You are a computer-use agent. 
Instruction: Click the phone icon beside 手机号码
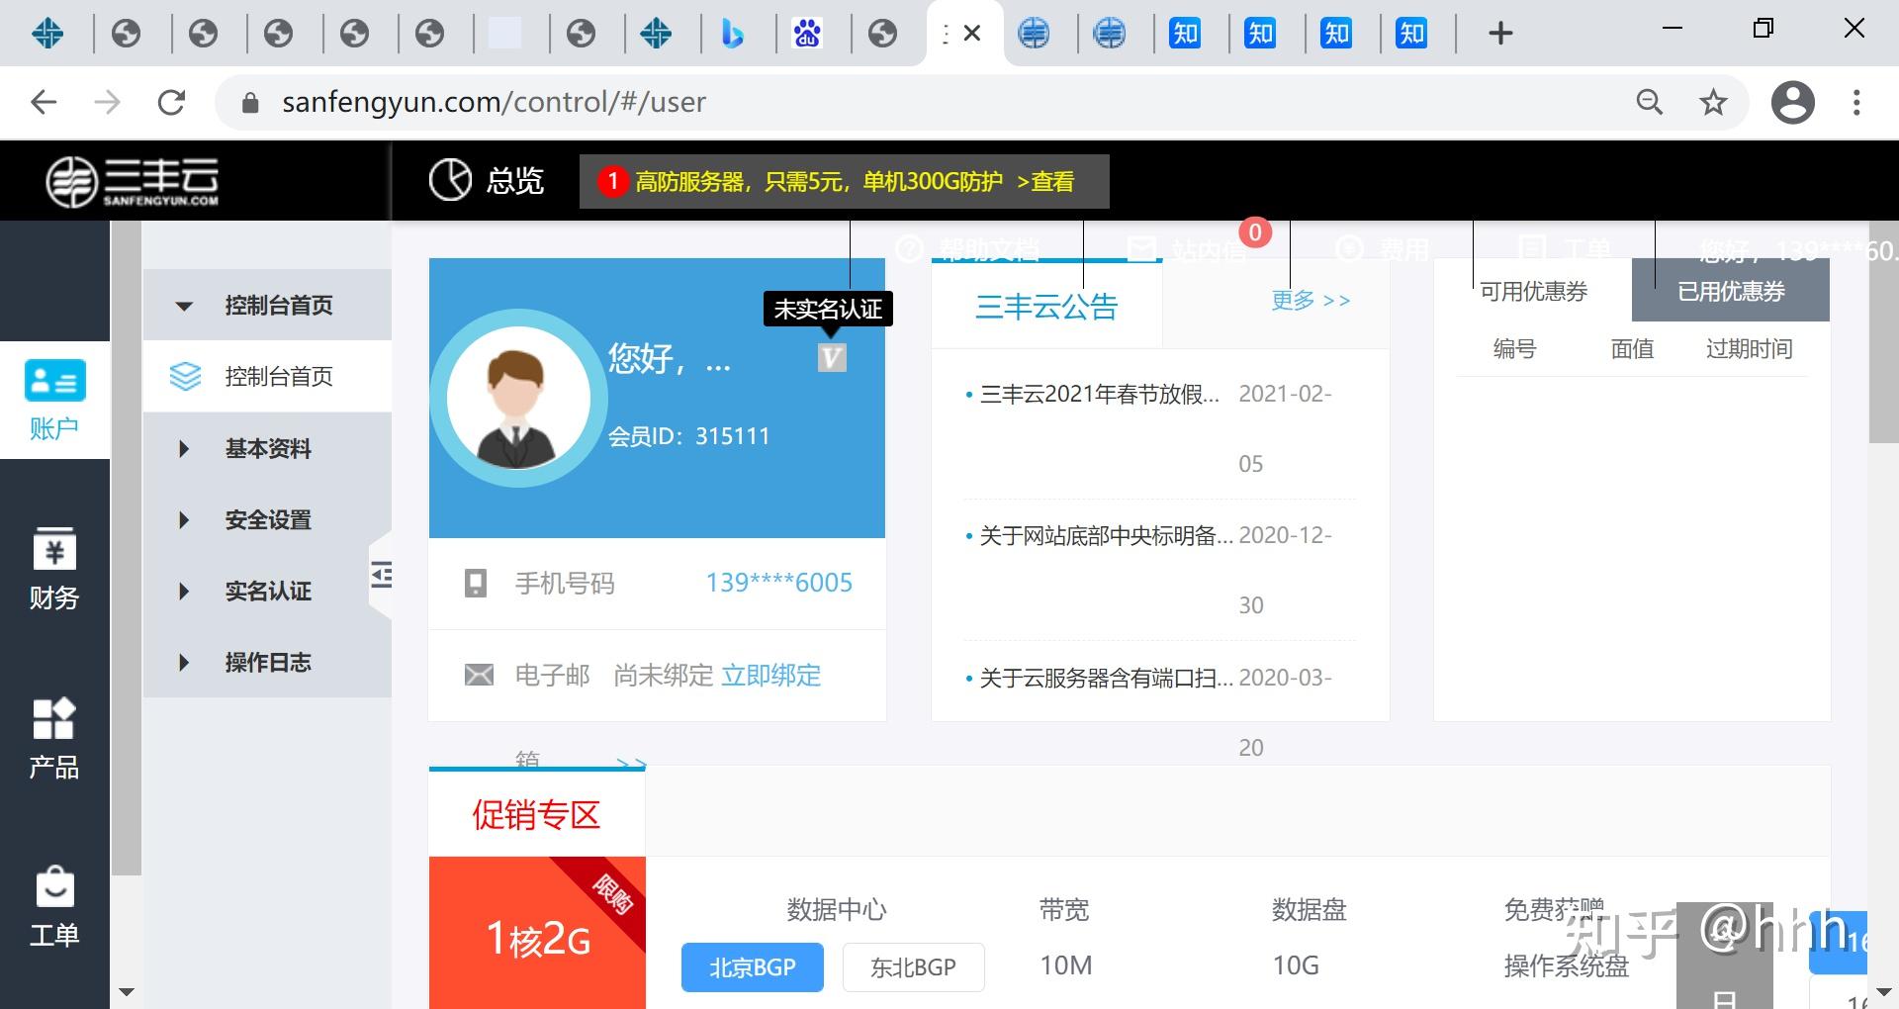pyautogui.click(x=476, y=583)
